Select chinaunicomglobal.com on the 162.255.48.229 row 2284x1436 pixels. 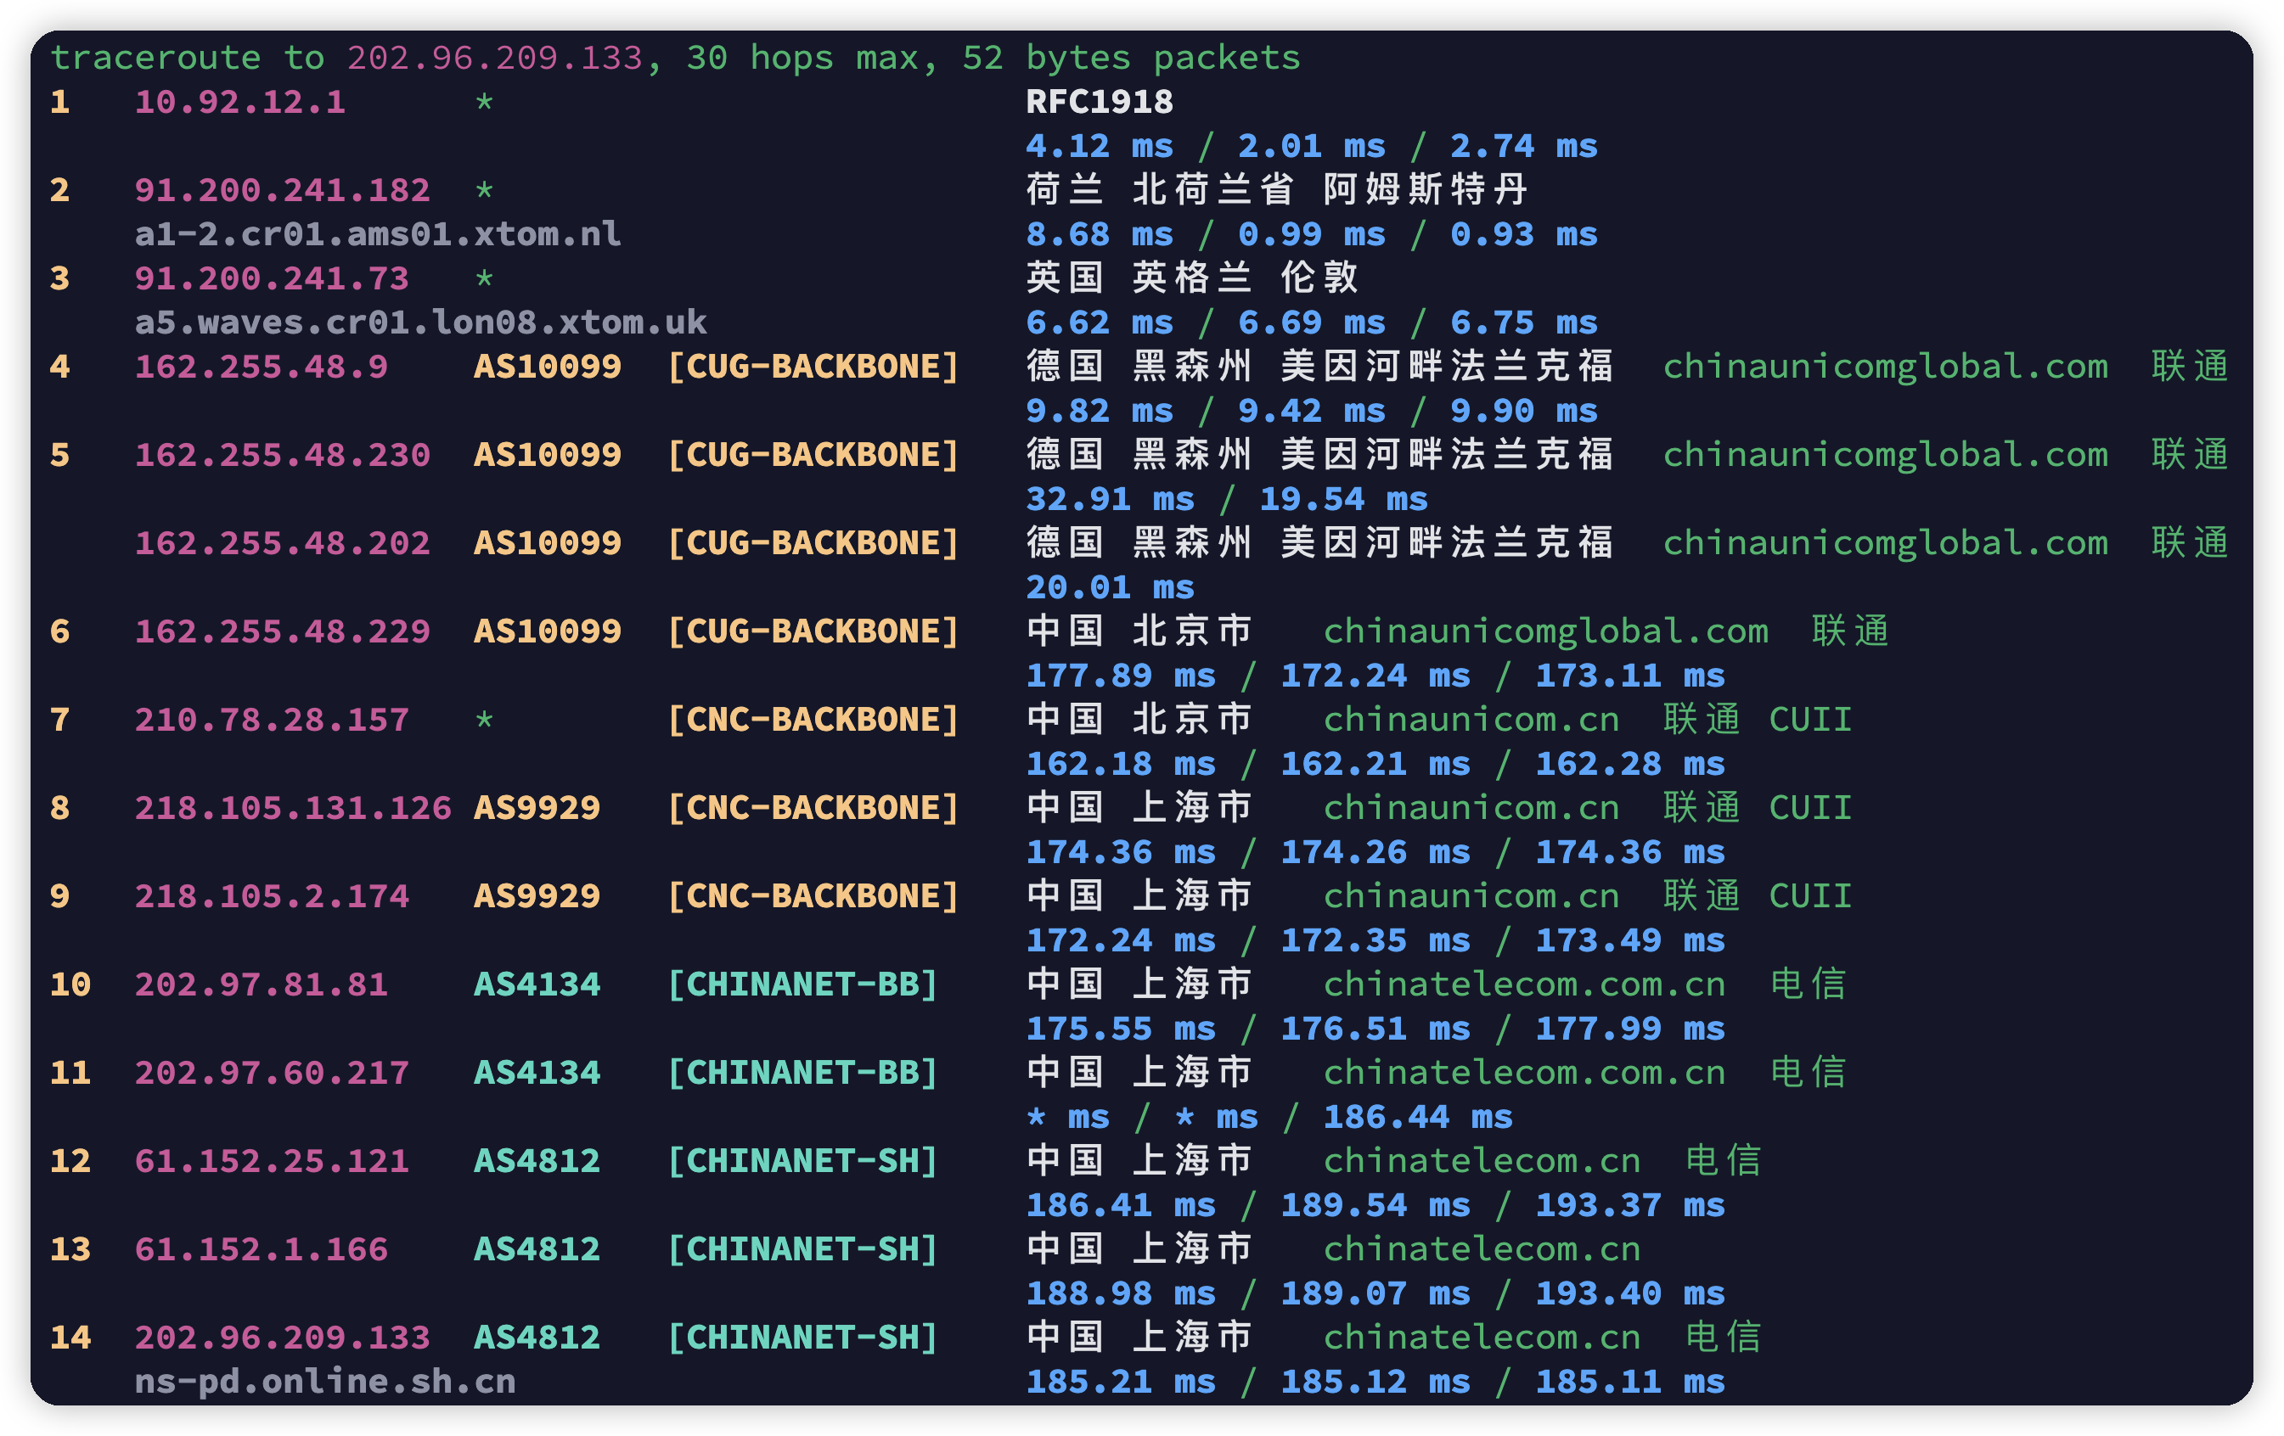[1546, 631]
